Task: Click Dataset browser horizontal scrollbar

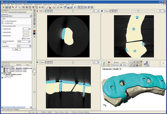Action: click(x=16, y=107)
